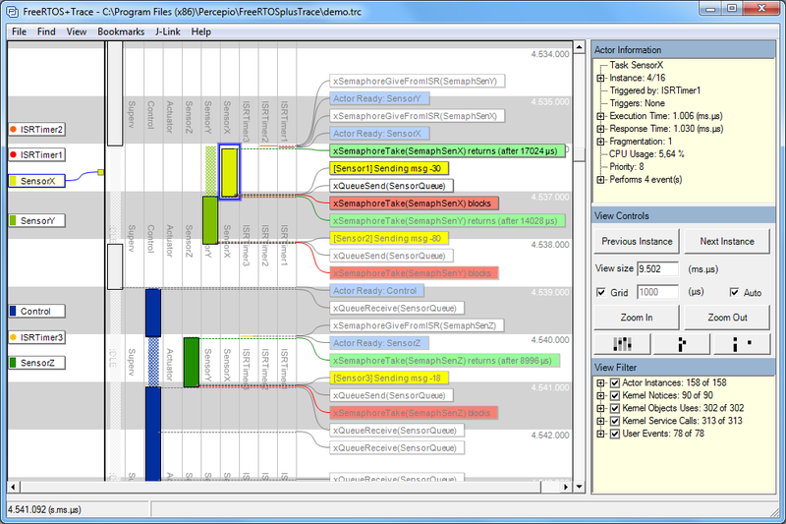Image resolution: width=786 pixels, height=524 pixels.
Task: Expand the Execution Time tree node
Action: click(601, 116)
